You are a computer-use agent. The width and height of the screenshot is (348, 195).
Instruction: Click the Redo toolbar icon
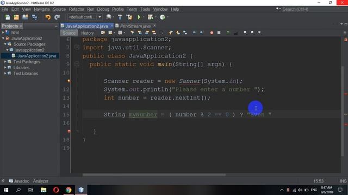click(x=57, y=17)
